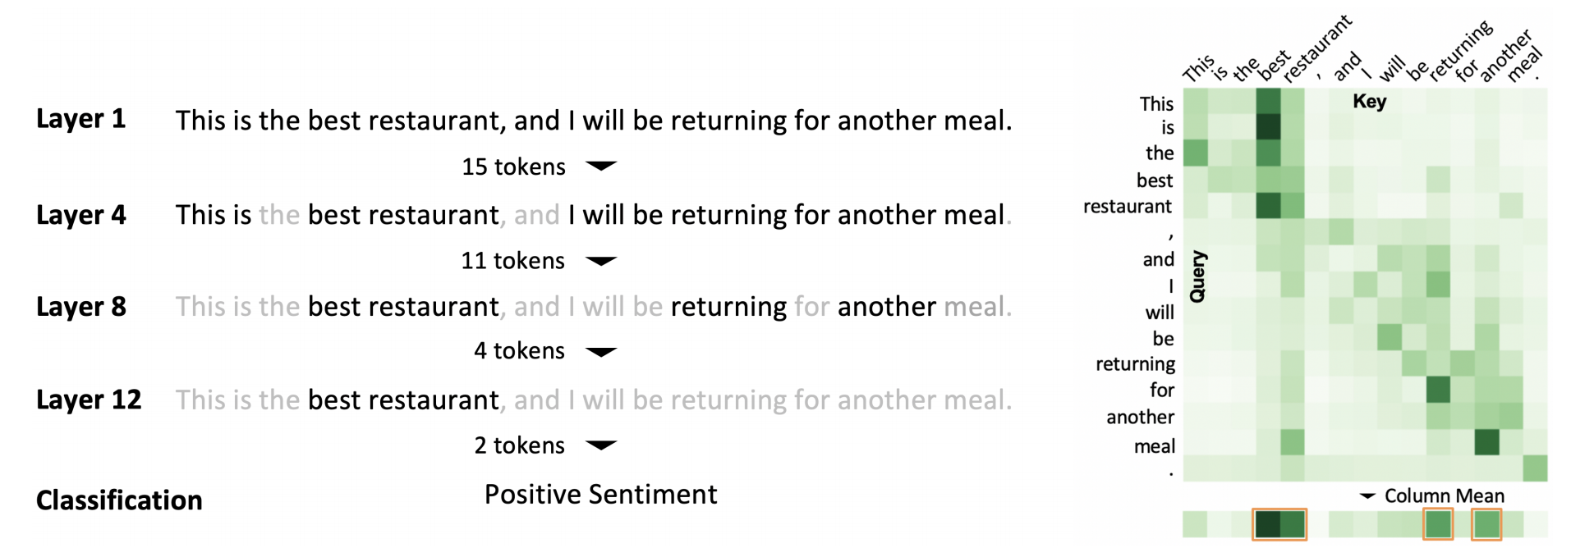The height and width of the screenshot is (557, 1594).
Task: Click the orange-boxed 'returning' column mean cell
Action: pyautogui.click(x=1438, y=524)
